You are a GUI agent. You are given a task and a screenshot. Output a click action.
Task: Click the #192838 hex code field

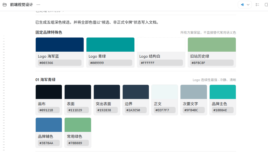click(107, 110)
